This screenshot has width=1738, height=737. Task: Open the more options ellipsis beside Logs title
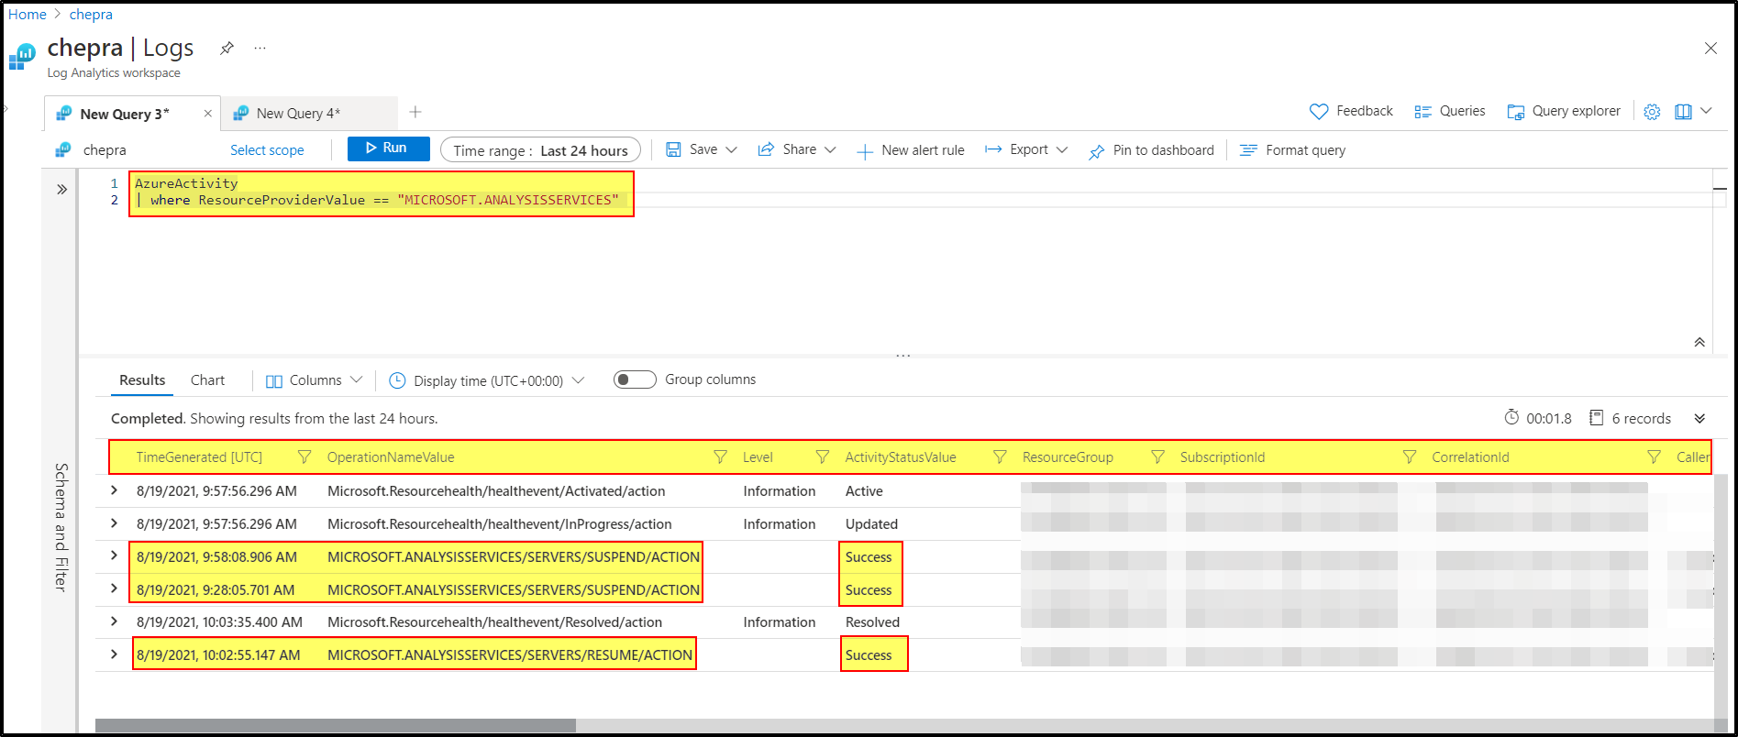(x=260, y=48)
